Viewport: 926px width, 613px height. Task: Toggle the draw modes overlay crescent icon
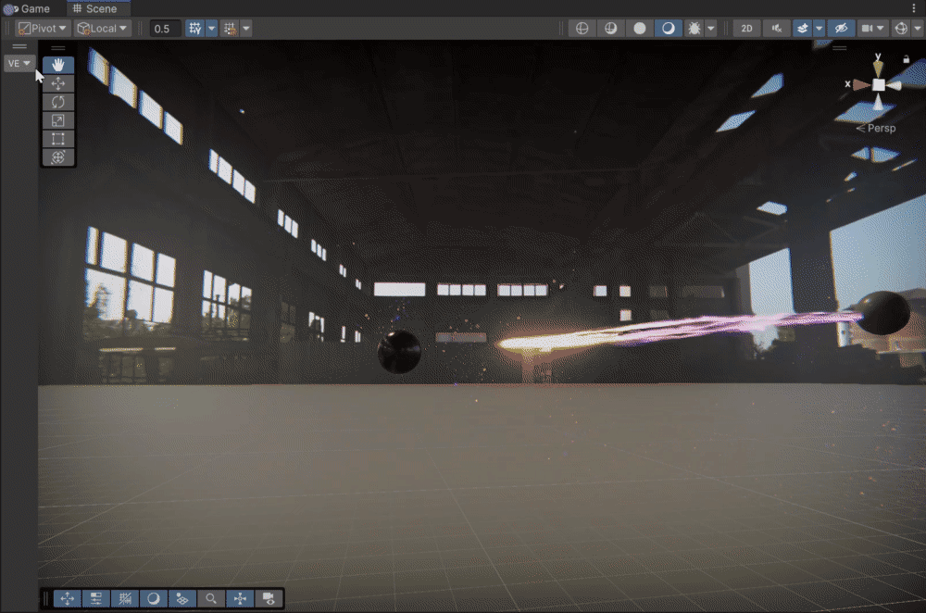[x=154, y=599]
